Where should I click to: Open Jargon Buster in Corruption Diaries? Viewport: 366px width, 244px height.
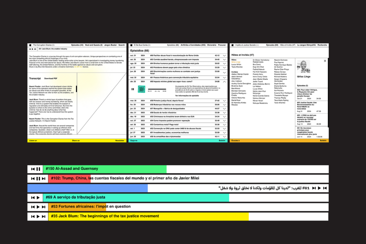[111, 45]
